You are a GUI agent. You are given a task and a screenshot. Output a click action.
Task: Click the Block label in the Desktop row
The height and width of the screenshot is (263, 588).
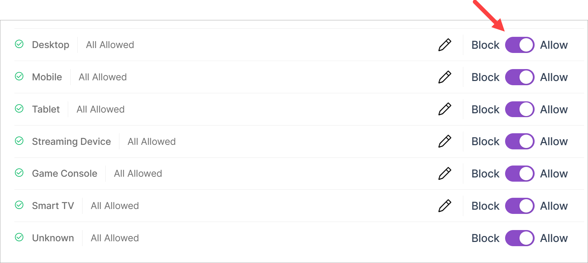click(x=485, y=45)
